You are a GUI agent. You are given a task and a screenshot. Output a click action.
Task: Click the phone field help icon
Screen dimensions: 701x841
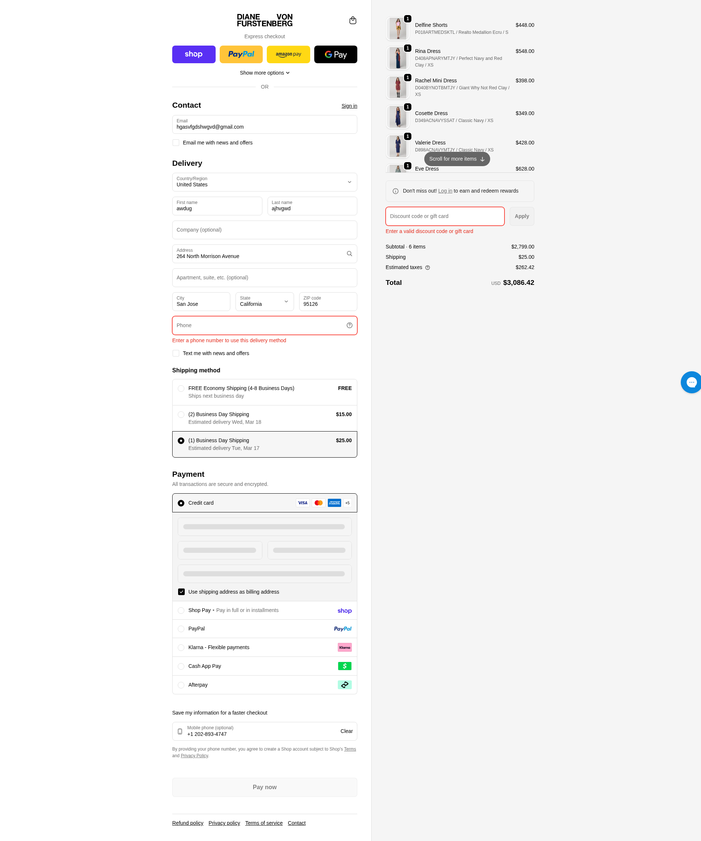click(x=349, y=326)
